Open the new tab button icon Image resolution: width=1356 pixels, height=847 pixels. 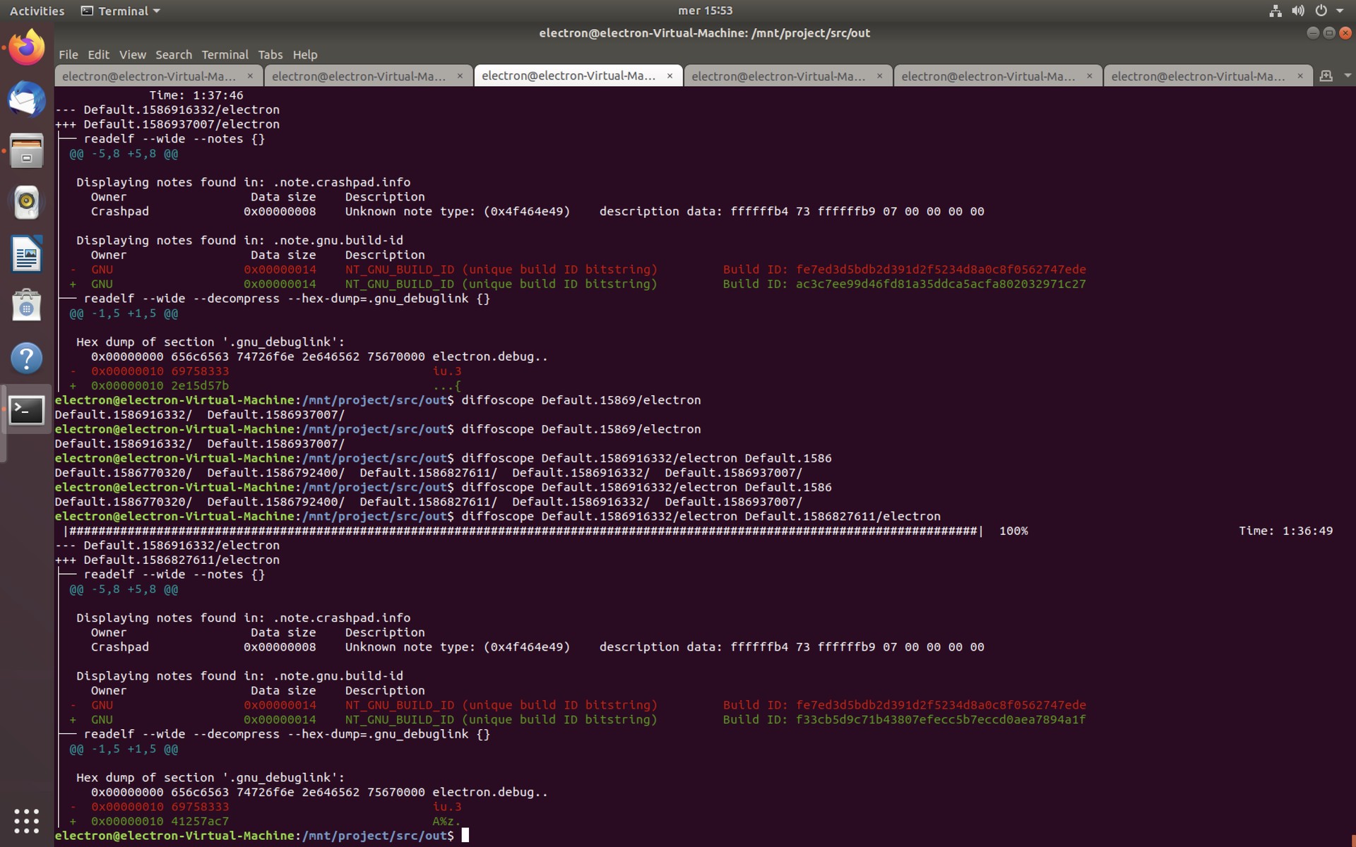pyautogui.click(x=1326, y=76)
